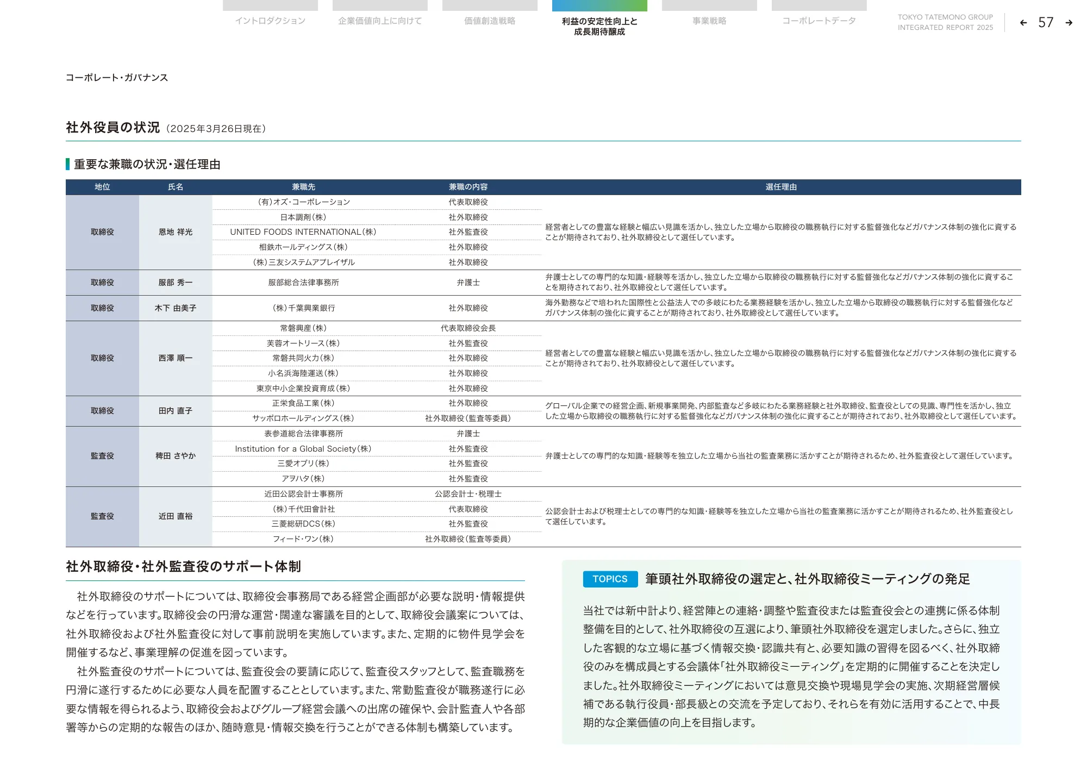
Task: Click the Tokyo Tatemono Group Integrated Report title
Action: click(x=945, y=22)
